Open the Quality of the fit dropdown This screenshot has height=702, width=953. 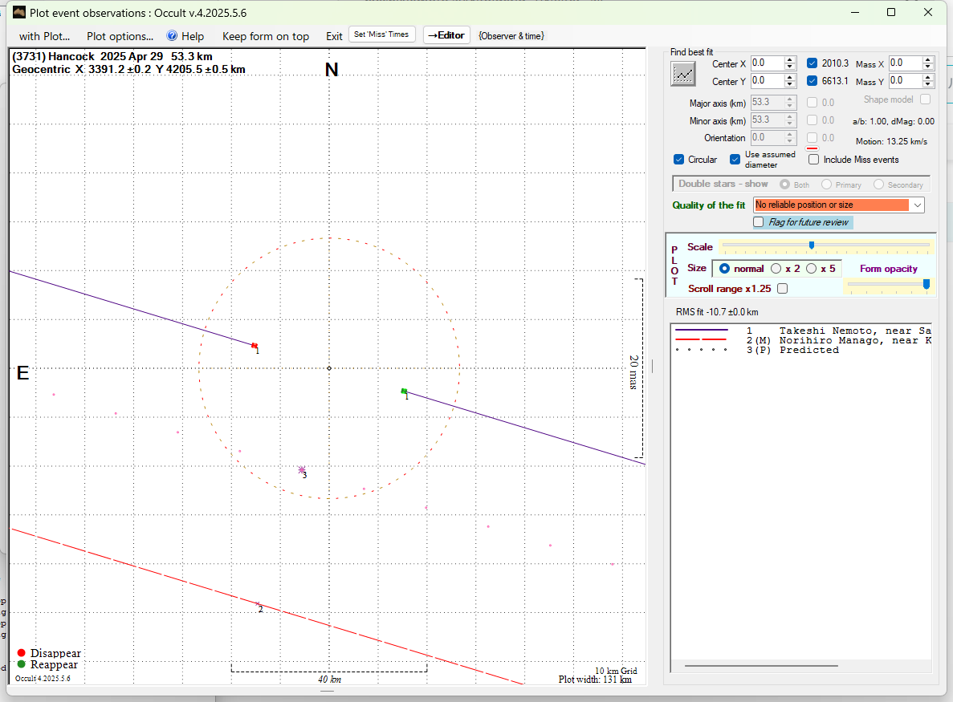[917, 205]
